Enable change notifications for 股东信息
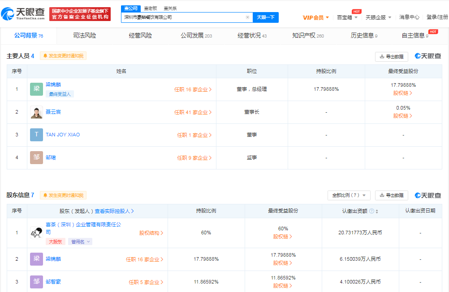The width and height of the screenshot is (449, 292). [63, 195]
